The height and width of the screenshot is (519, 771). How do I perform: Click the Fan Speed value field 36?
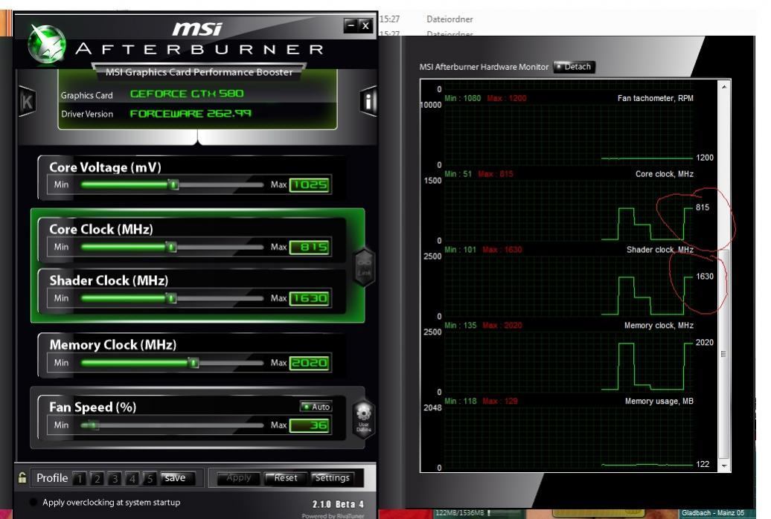310,425
